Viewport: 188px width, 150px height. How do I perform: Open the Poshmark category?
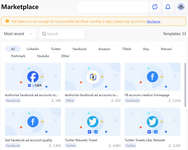18,56
